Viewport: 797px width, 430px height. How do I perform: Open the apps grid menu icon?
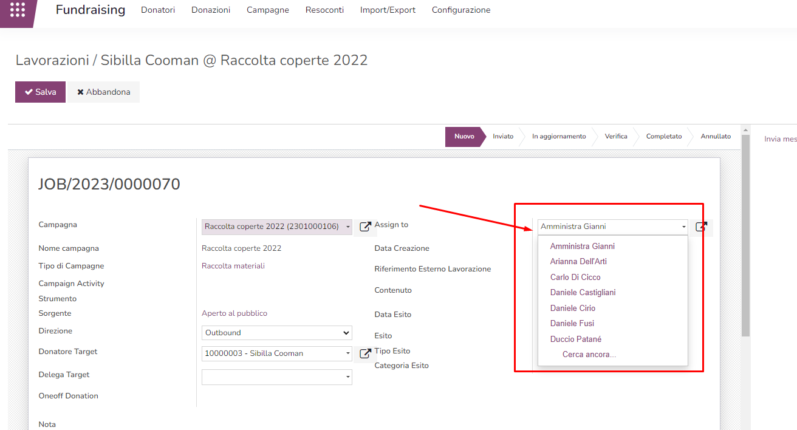[x=18, y=10]
